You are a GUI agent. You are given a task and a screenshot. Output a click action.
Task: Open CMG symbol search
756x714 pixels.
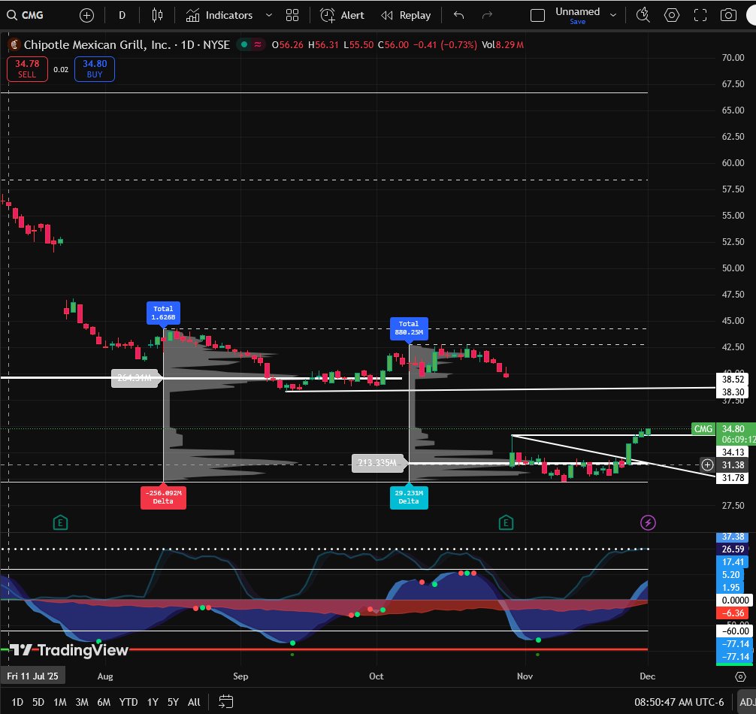click(25, 16)
